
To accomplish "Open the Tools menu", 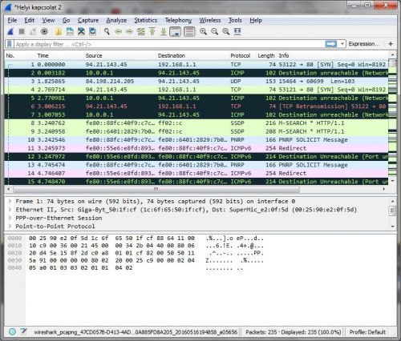I will point(235,20).
